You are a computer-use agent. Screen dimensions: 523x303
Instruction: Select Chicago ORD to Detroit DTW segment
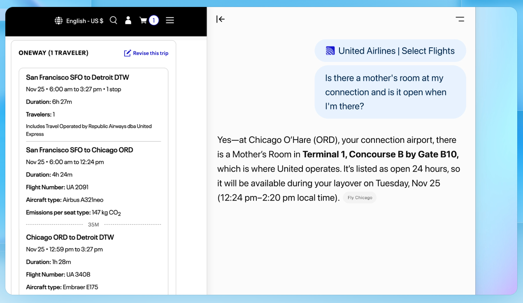70,237
